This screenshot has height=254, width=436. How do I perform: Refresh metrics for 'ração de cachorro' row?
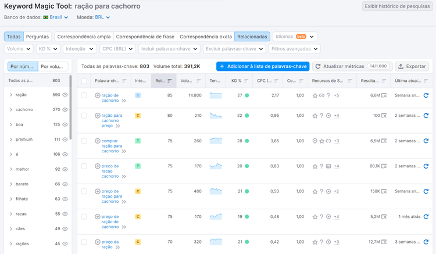426,95
